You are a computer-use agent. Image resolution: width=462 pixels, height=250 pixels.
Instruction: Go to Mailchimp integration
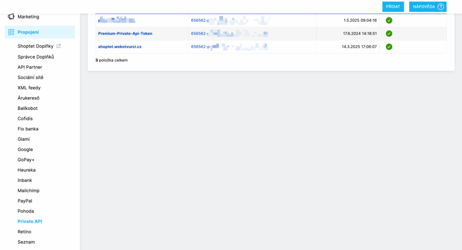[x=28, y=191]
